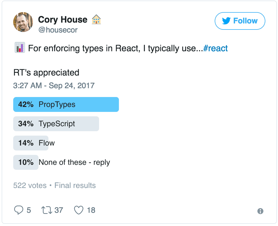
Task: Click the 3:27 AM Sep 24 timestamp
Action: 54,85
